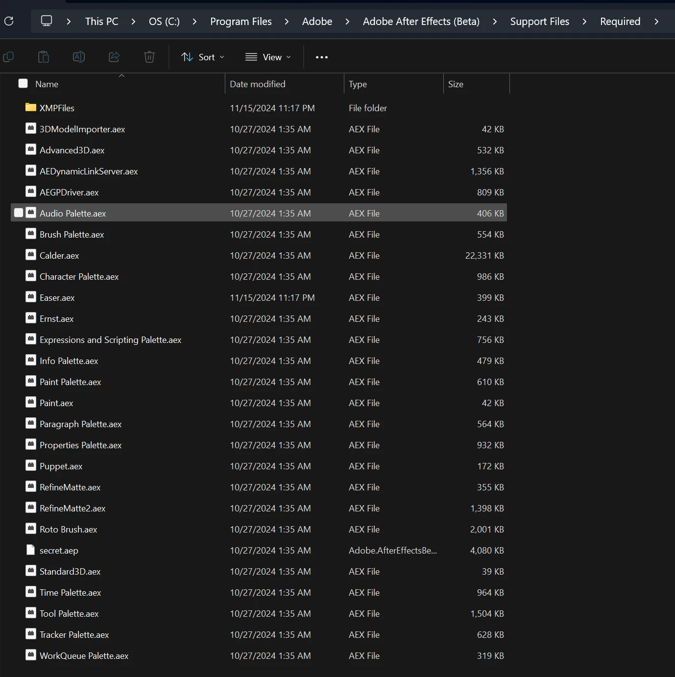675x677 pixels.
Task: Open the View dropdown
Action: tap(268, 57)
